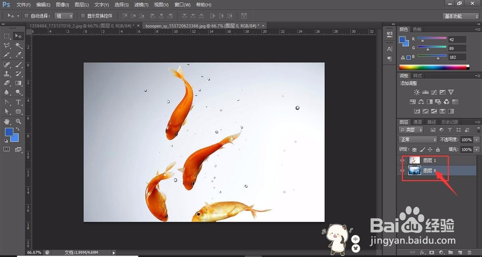Select the Rectangular Marquee tool

(7, 36)
